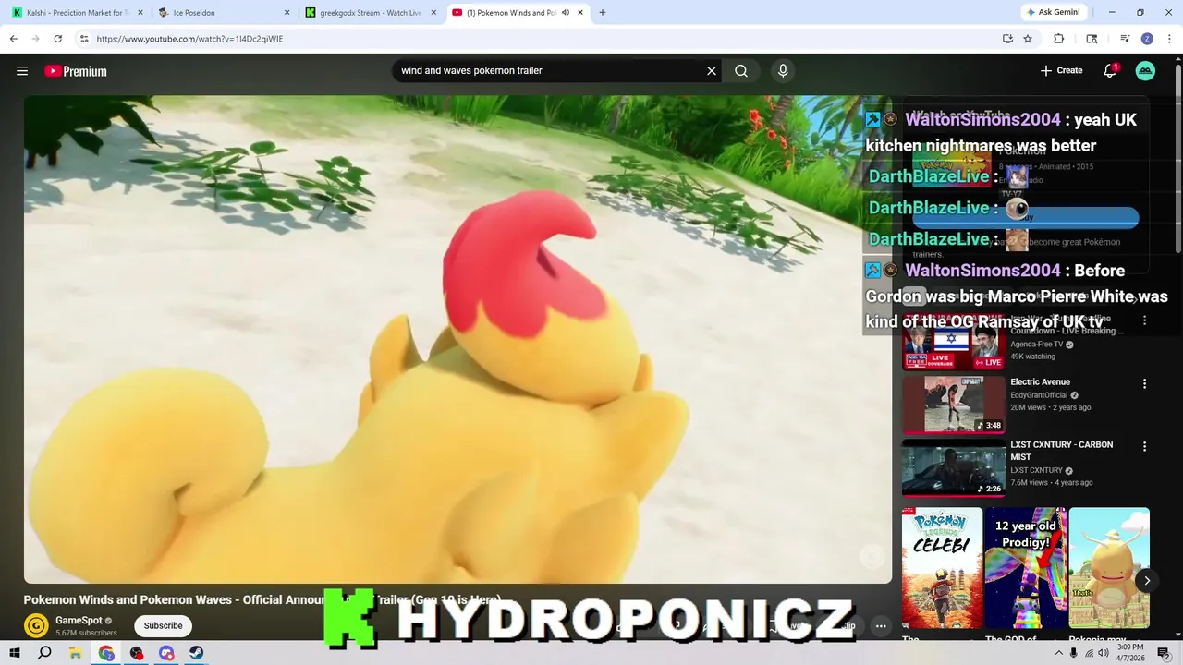Click the page vertical scrollbar
The image size is (1183, 665).
point(1178,157)
